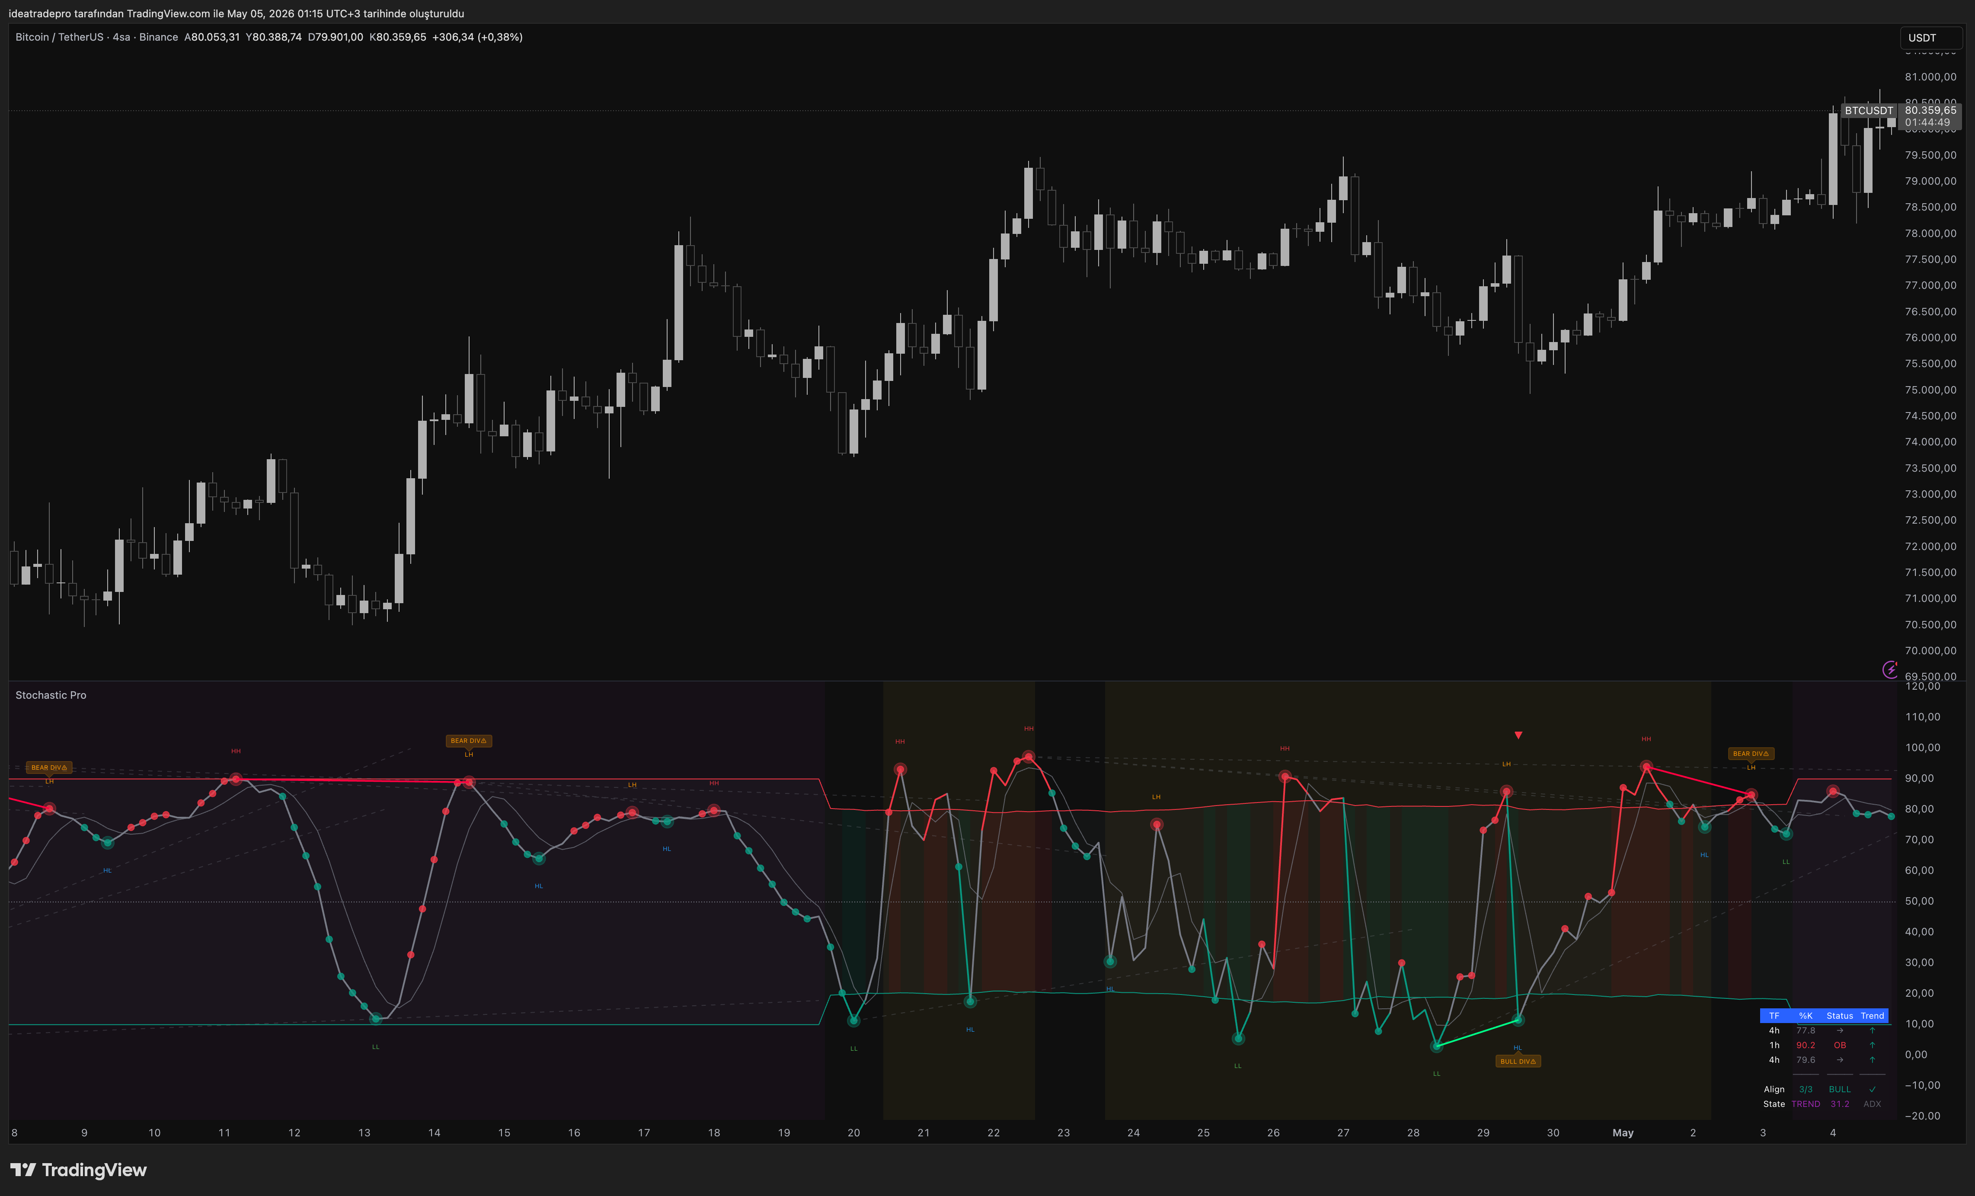Click the purple TREND state value
This screenshot has width=1975, height=1196.
[x=1806, y=1104]
